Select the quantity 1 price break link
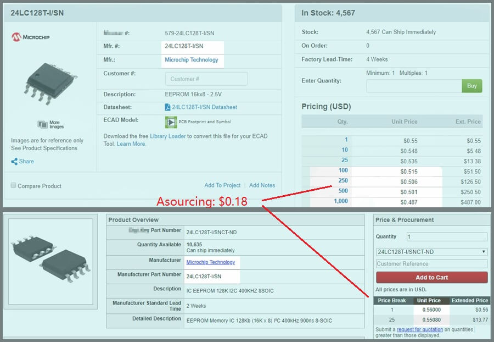The image size is (494, 342). 346,140
